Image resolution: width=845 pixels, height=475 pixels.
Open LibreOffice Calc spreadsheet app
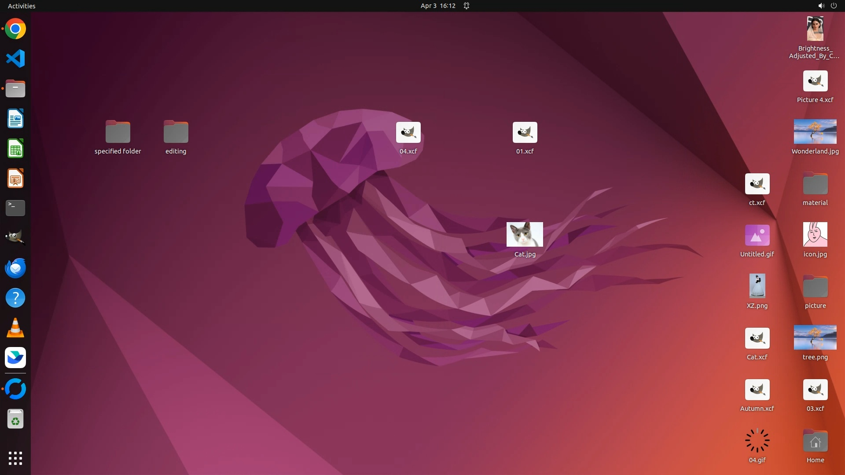(15, 149)
